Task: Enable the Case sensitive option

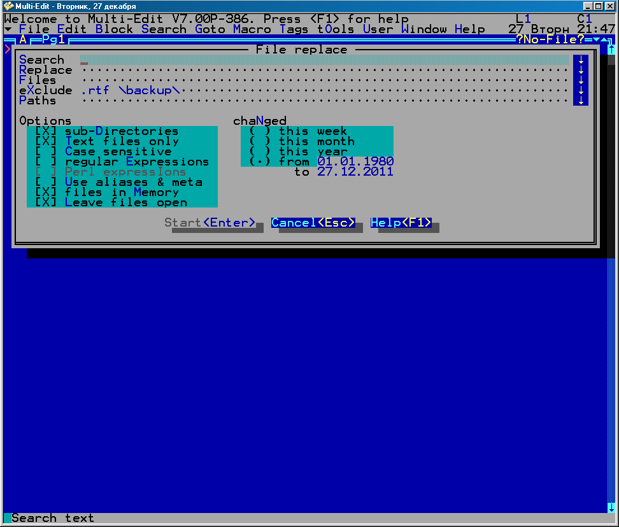Action: pos(103,151)
